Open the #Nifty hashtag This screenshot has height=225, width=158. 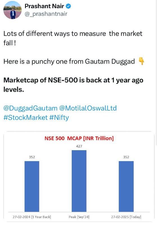pos(59,117)
